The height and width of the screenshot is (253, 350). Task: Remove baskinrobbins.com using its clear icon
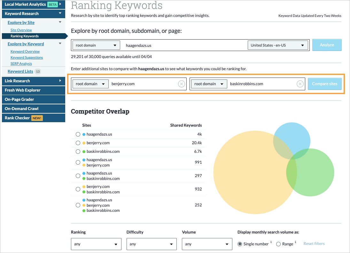click(300, 84)
